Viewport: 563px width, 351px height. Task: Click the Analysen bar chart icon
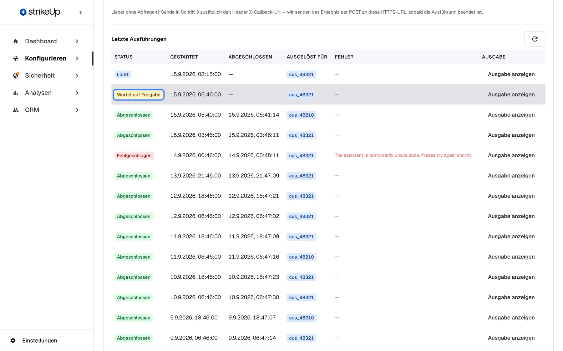pyautogui.click(x=16, y=93)
